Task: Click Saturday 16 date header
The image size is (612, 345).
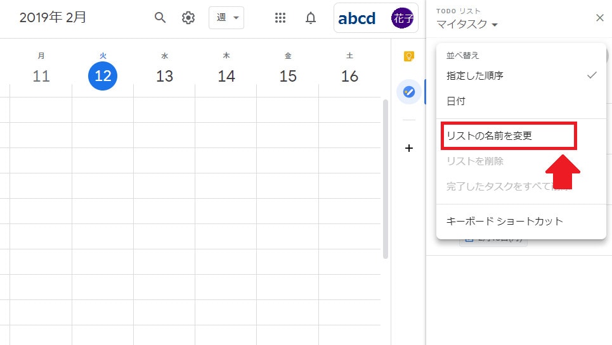Action: point(349,76)
